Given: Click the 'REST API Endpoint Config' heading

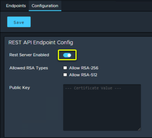Looking at the screenshot, I should tap(41, 43).
